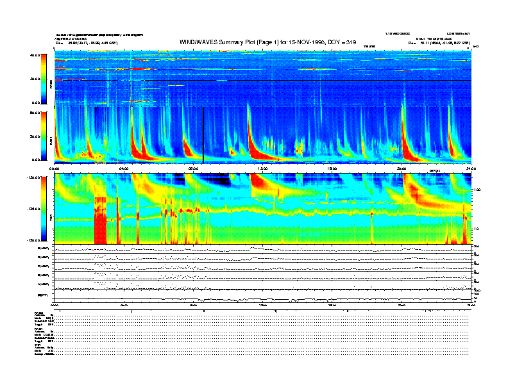Click the RAD2 color scale bar

coord(44,79)
